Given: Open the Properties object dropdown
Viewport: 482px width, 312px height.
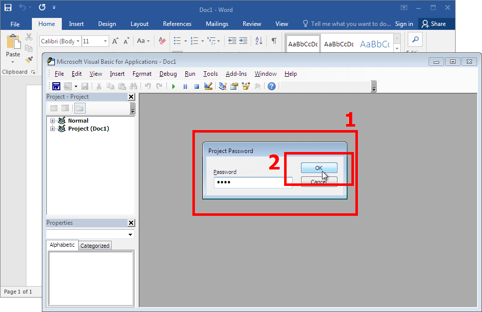Looking at the screenshot, I should point(131,234).
